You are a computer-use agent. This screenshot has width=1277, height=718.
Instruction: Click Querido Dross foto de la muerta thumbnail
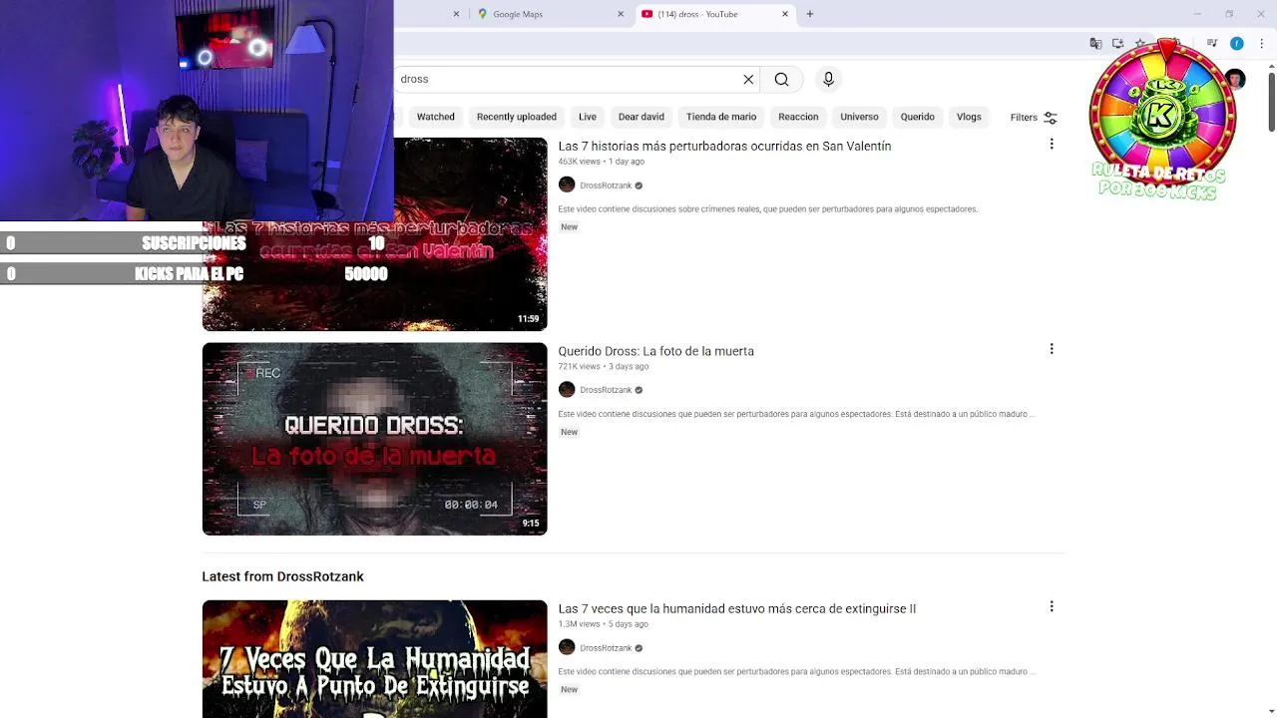(x=374, y=439)
